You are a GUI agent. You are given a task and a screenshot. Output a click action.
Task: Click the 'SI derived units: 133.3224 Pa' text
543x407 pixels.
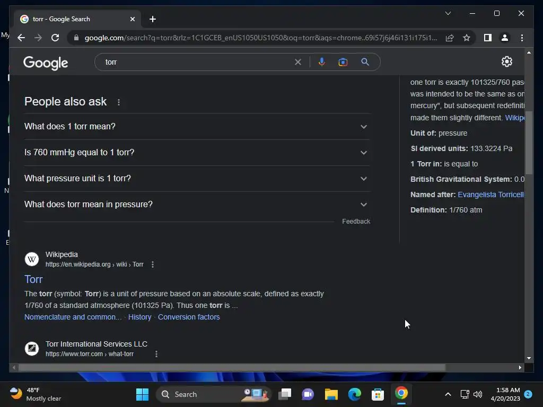click(461, 148)
